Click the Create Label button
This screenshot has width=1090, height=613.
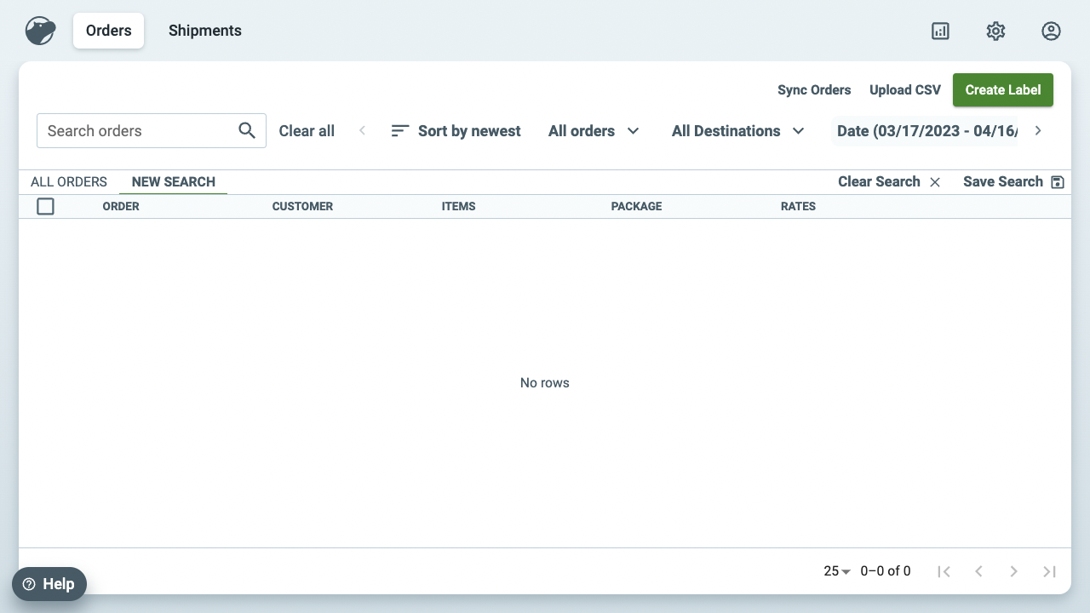click(x=1003, y=90)
